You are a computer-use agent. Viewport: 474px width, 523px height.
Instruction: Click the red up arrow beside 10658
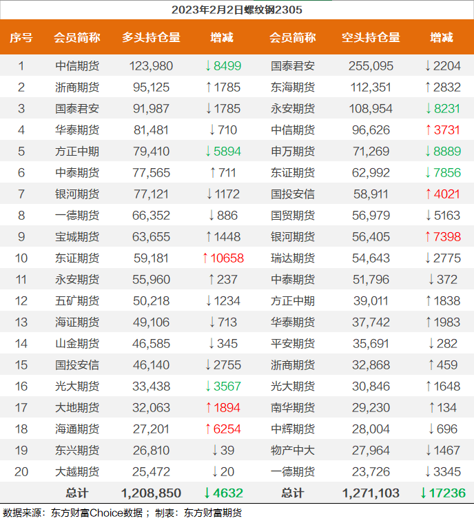[x=204, y=258]
